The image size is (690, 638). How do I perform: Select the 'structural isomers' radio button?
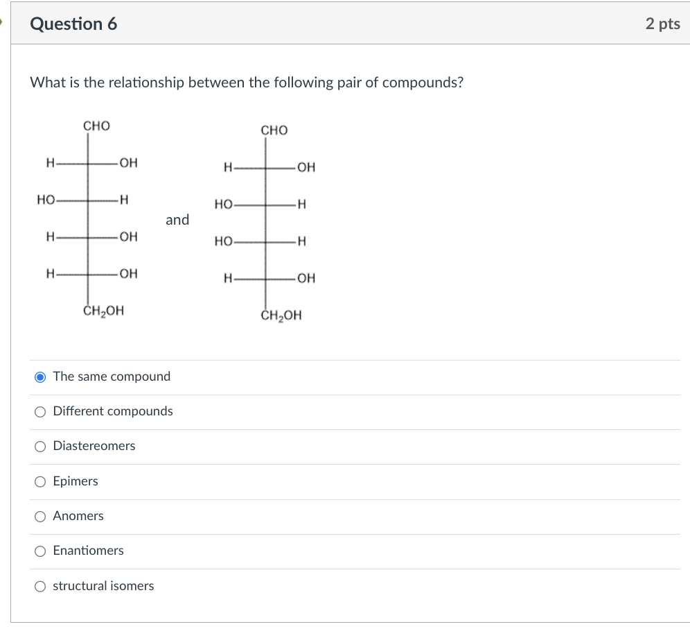[41, 587]
